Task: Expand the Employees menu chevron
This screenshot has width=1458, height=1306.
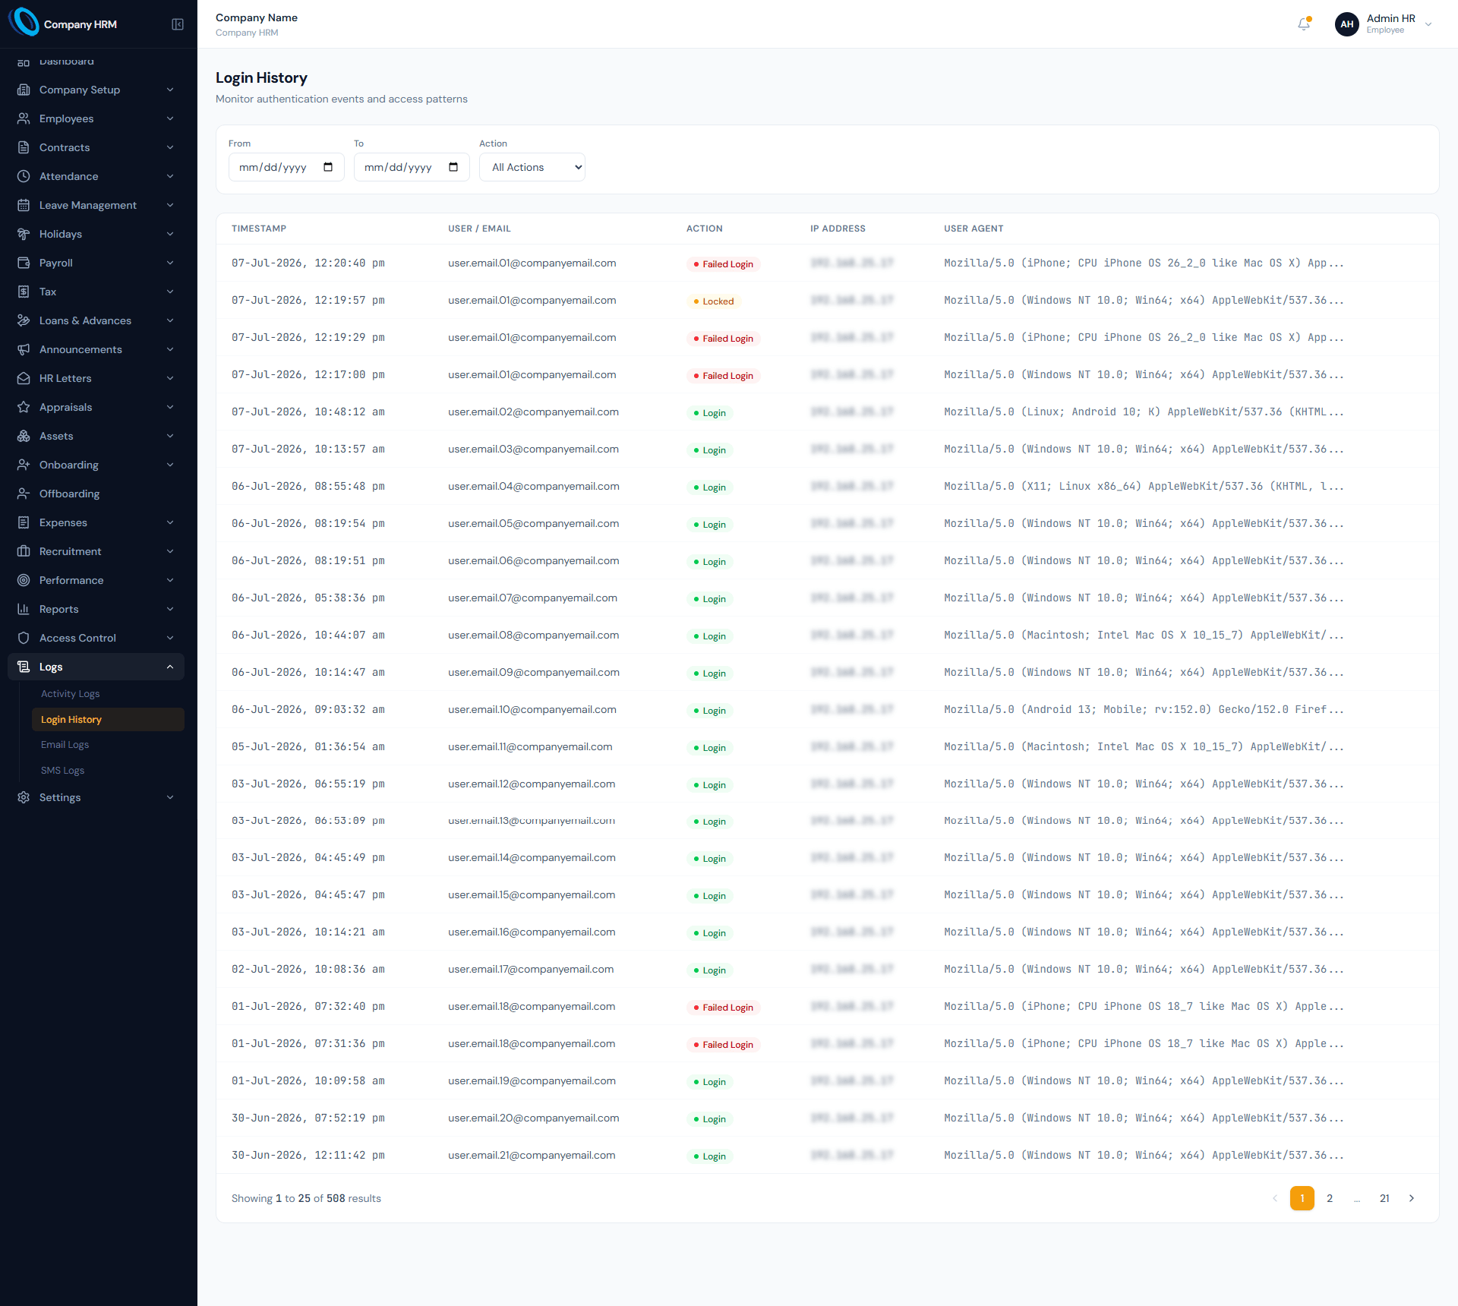Action: click(x=170, y=118)
